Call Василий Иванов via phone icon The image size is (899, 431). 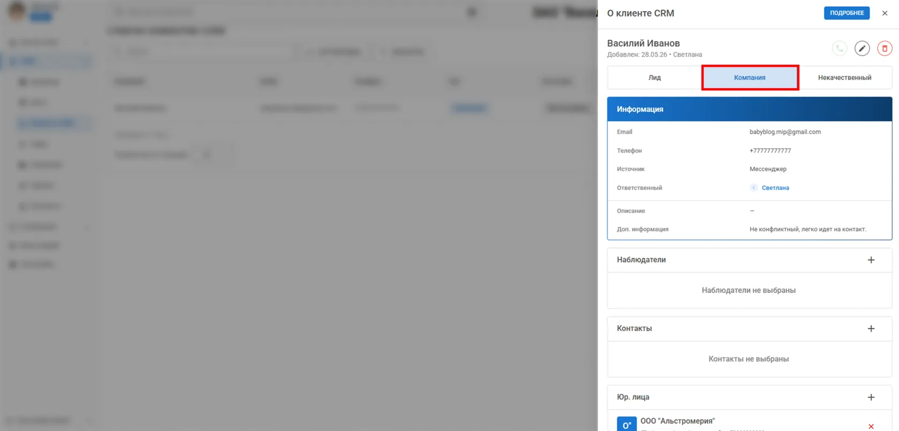tap(840, 49)
